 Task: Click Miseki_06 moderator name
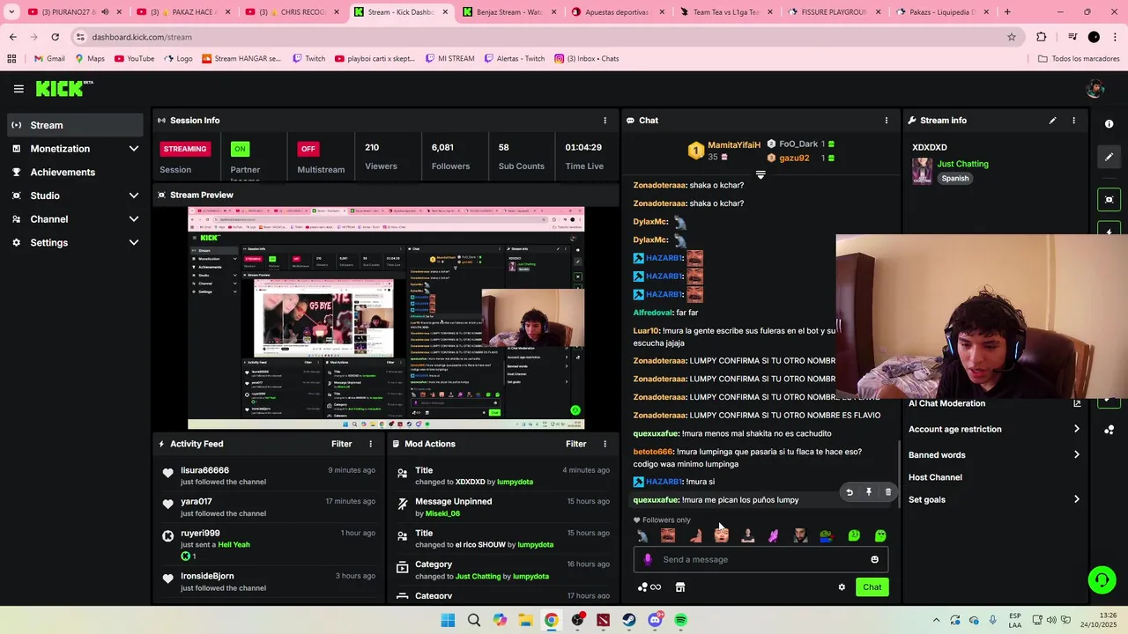pyautogui.click(x=442, y=513)
